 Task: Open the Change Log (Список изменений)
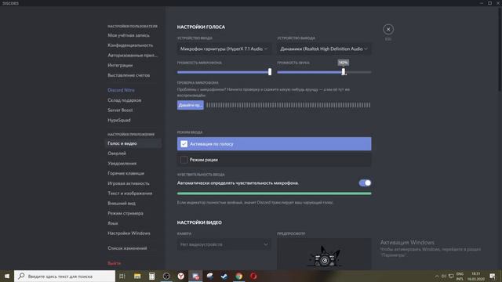tap(127, 248)
